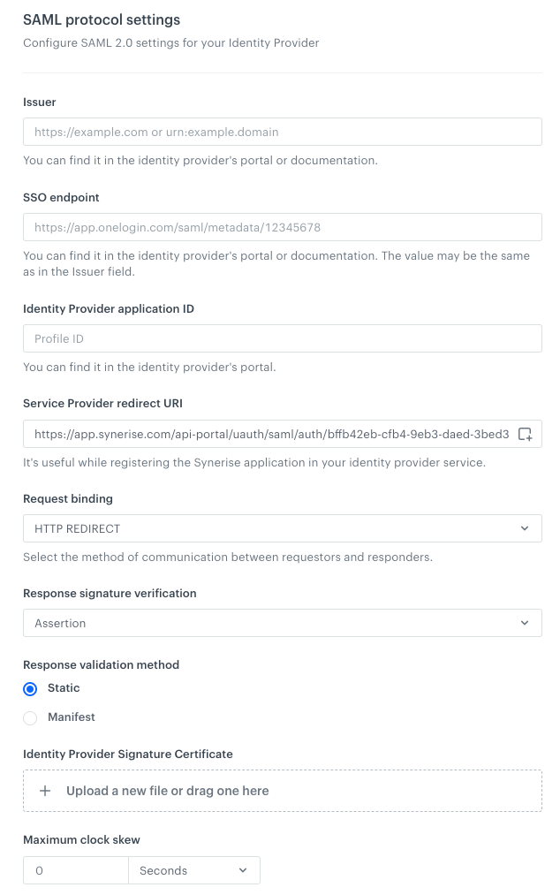Open the Seconds time unit dropdown
560x895 pixels.
194,869
